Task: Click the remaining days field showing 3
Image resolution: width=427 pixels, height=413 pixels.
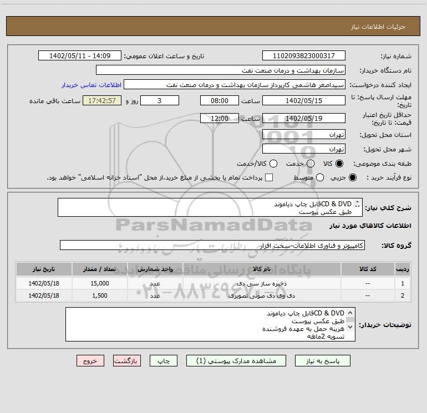Action: 160,100
